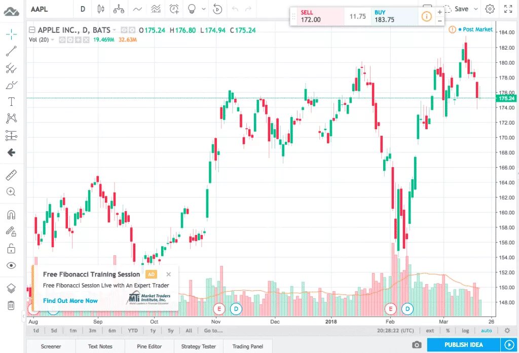
Task: Click the redo arrow
Action: (248, 9)
